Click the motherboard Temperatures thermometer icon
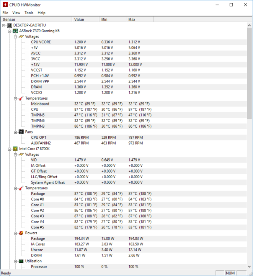The image size is (253, 276). (21, 99)
